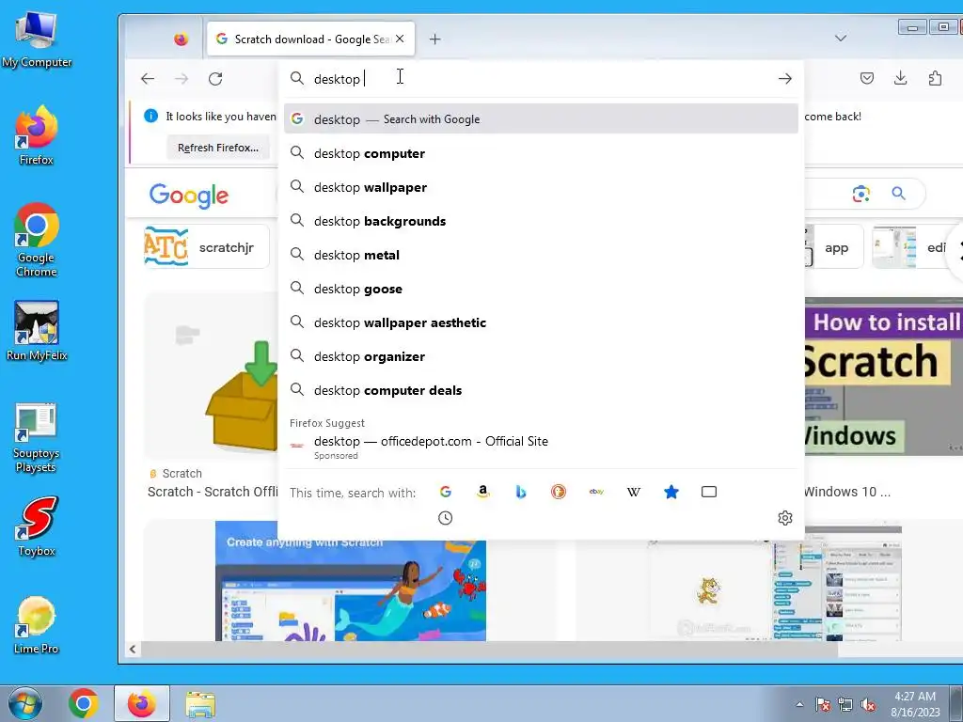
Task: Click the grayed forward arrow in Firefox toolbar
Action: (182, 79)
